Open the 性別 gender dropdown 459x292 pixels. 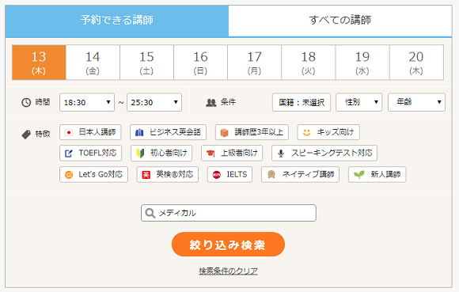358,102
